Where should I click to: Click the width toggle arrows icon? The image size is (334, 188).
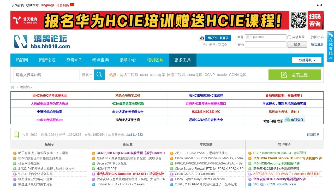320,5
